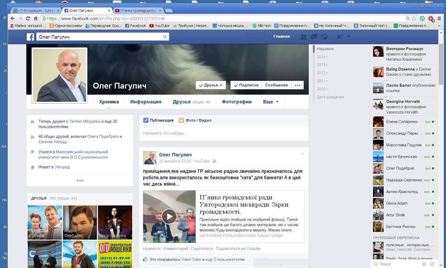This screenshot has width=446, height=268.
Task: Jump to 2013 г. in the timeline navigator
Action: pyautogui.click(x=322, y=65)
